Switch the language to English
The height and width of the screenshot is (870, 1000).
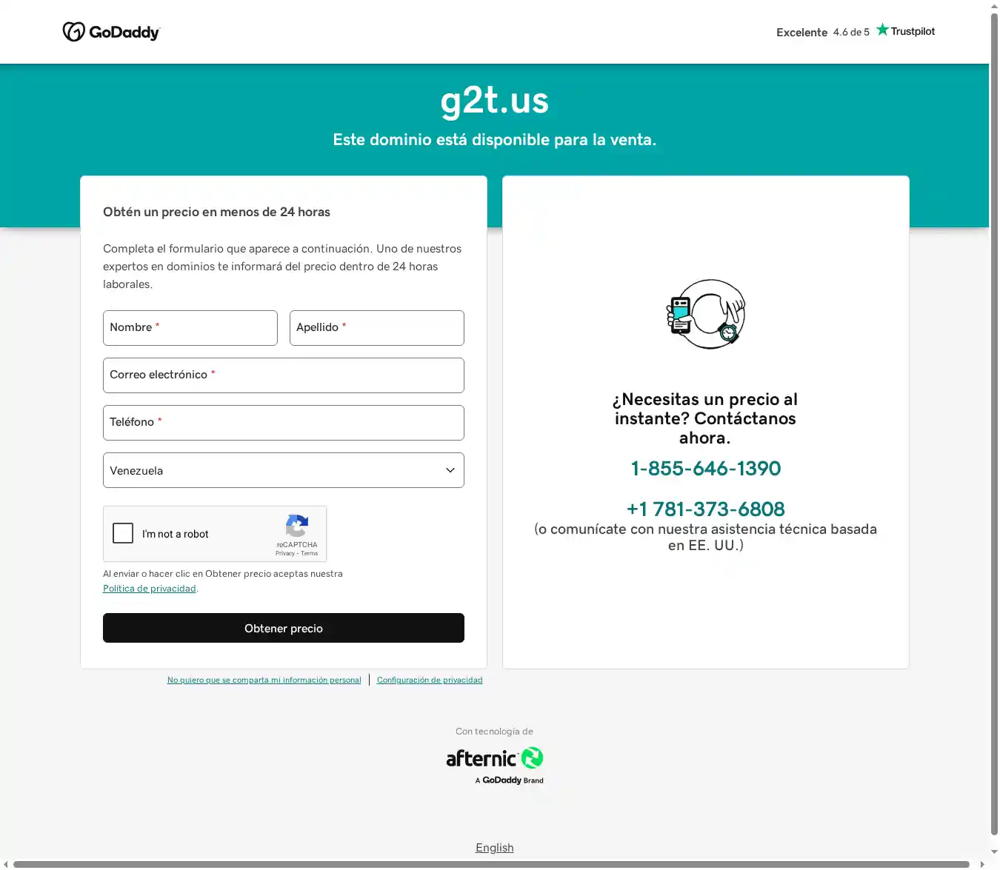pyautogui.click(x=495, y=848)
